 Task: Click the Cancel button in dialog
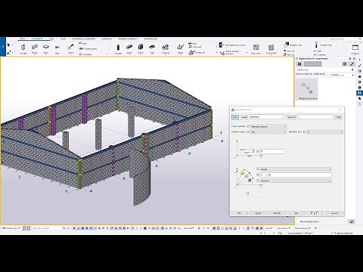[x=334, y=213]
